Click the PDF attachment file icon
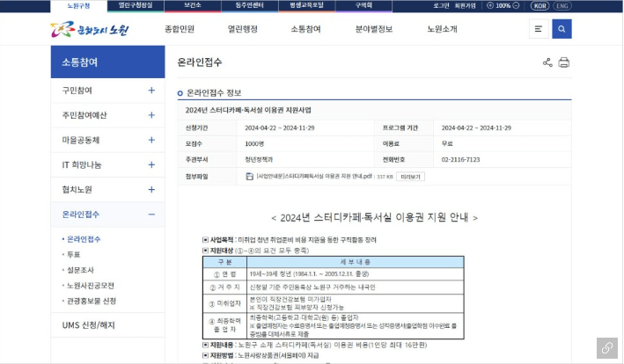The height and width of the screenshot is (364, 624). point(250,177)
